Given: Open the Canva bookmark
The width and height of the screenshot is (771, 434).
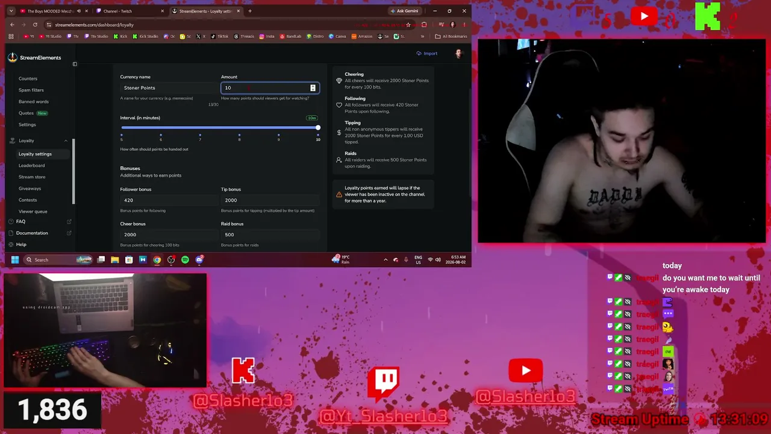Looking at the screenshot, I should [x=338, y=36].
